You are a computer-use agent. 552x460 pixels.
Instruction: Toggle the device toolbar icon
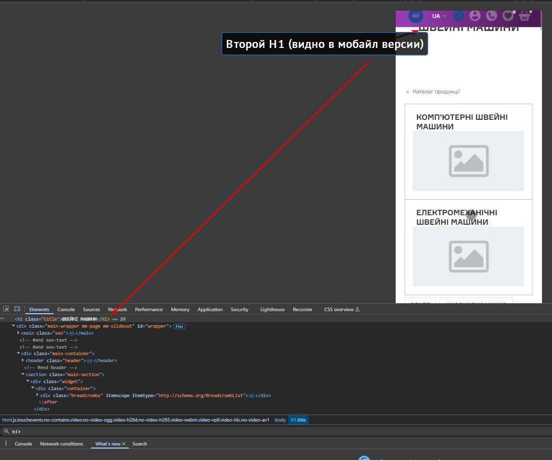17,309
